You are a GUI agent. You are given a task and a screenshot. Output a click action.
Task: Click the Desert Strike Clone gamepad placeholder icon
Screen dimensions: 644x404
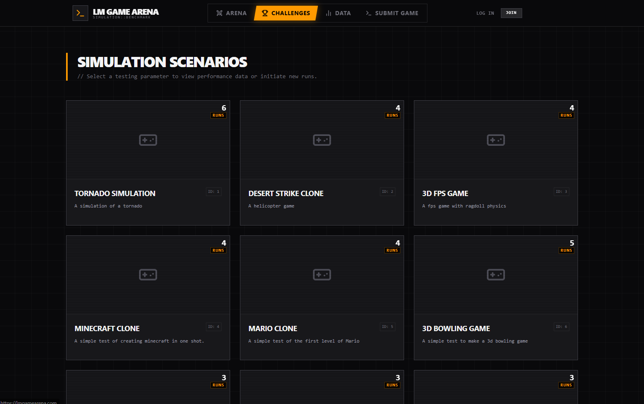[x=322, y=140]
